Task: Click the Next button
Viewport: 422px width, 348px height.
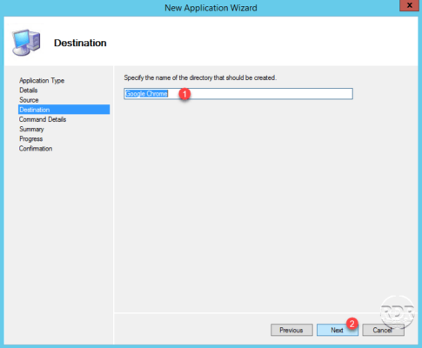Action: point(338,330)
